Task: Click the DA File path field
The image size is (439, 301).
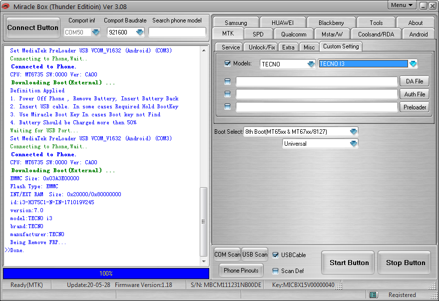Action: (317, 81)
